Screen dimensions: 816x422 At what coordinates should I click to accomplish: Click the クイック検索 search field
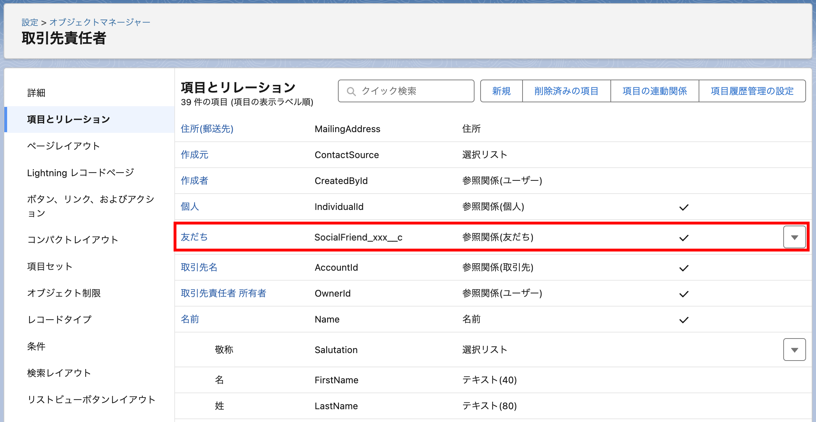[413, 91]
